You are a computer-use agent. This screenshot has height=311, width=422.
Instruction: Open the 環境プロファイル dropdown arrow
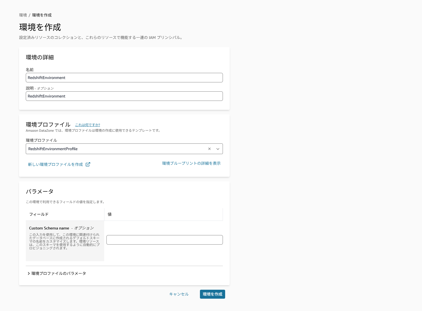tap(218, 149)
